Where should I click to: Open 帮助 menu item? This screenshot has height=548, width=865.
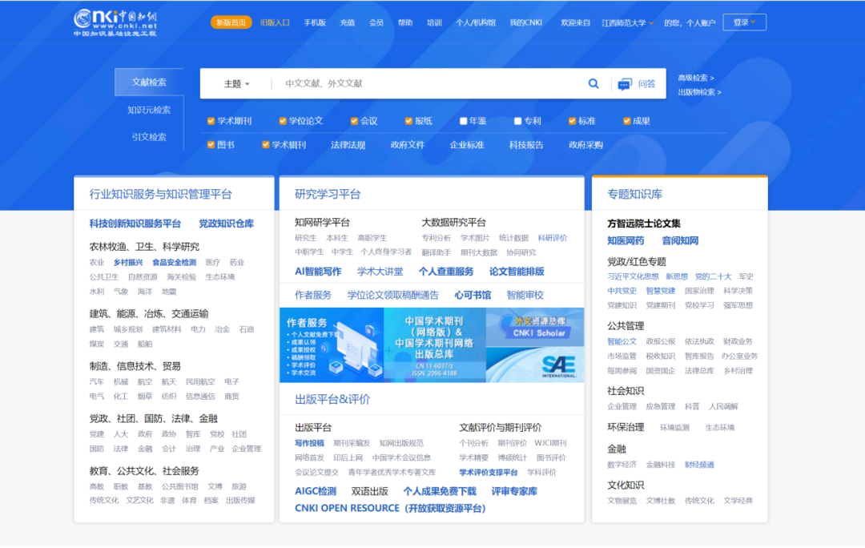point(405,22)
